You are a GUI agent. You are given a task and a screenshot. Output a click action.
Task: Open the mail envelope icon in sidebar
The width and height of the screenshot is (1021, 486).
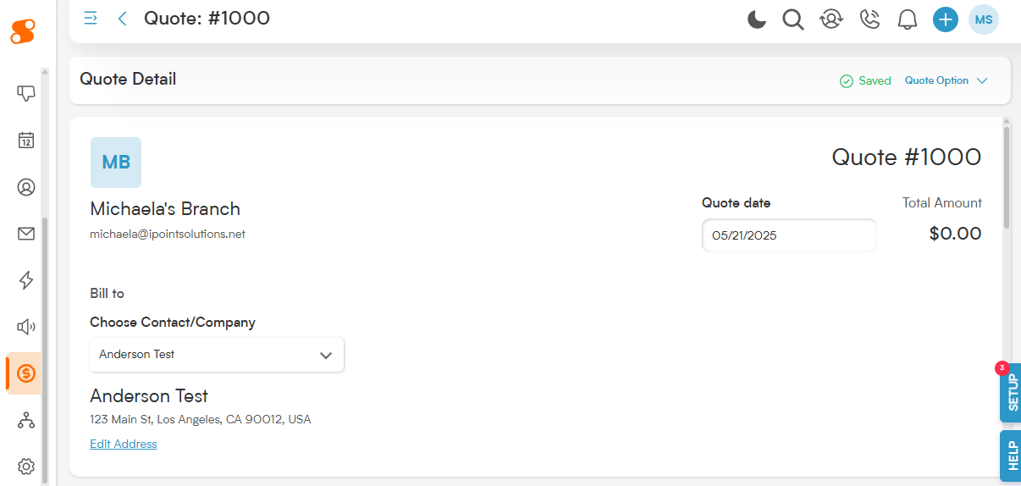point(26,234)
